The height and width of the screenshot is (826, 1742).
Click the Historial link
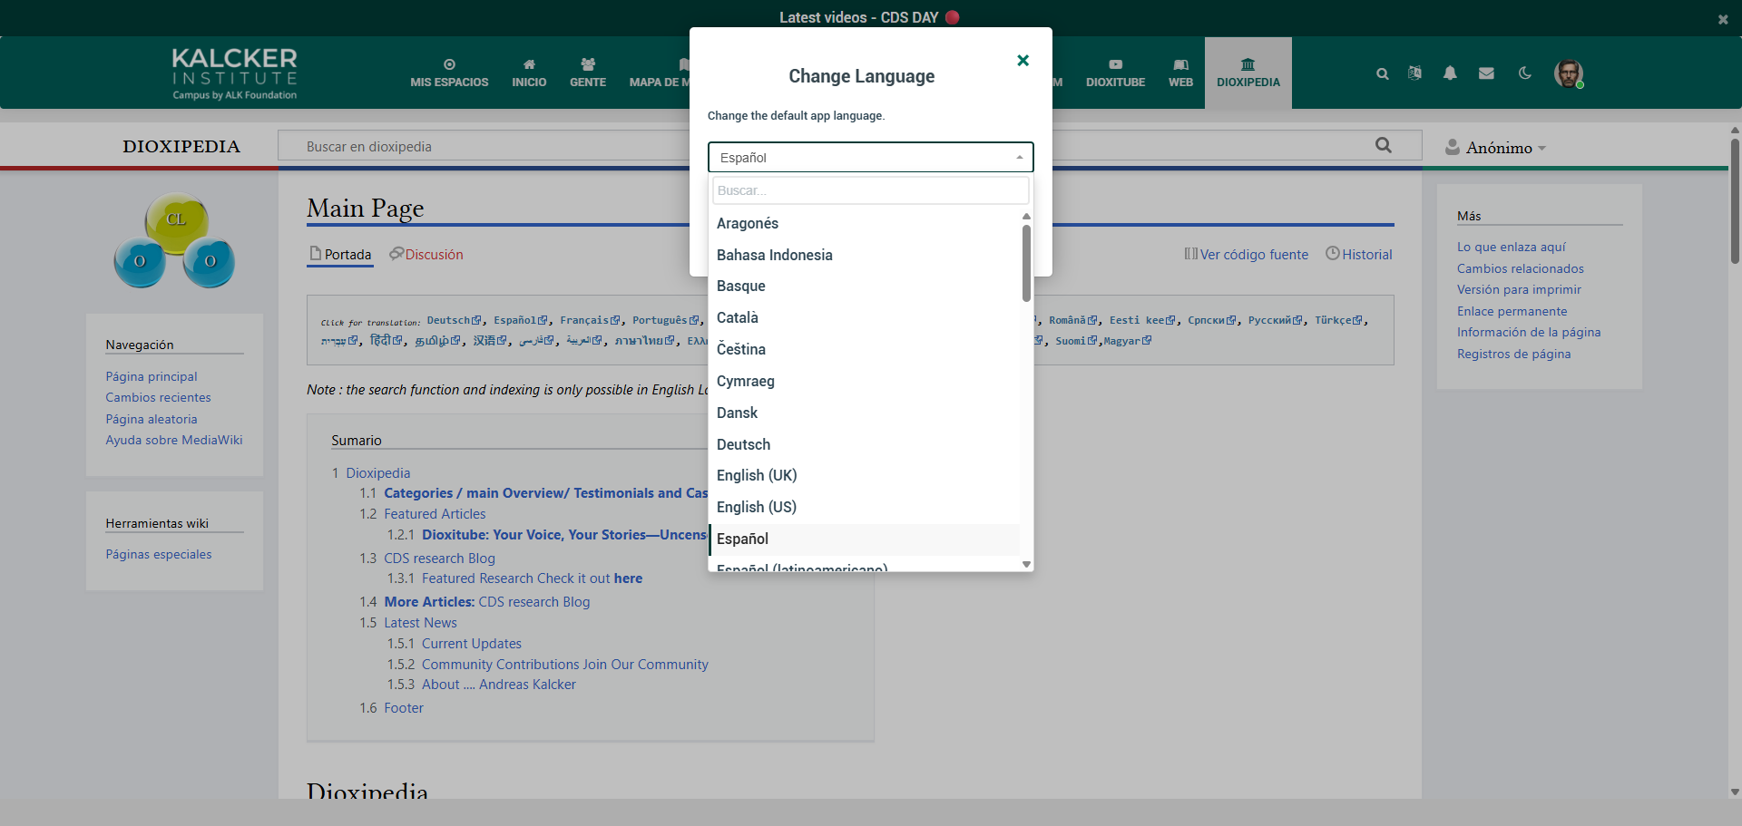tap(1359, 255)
